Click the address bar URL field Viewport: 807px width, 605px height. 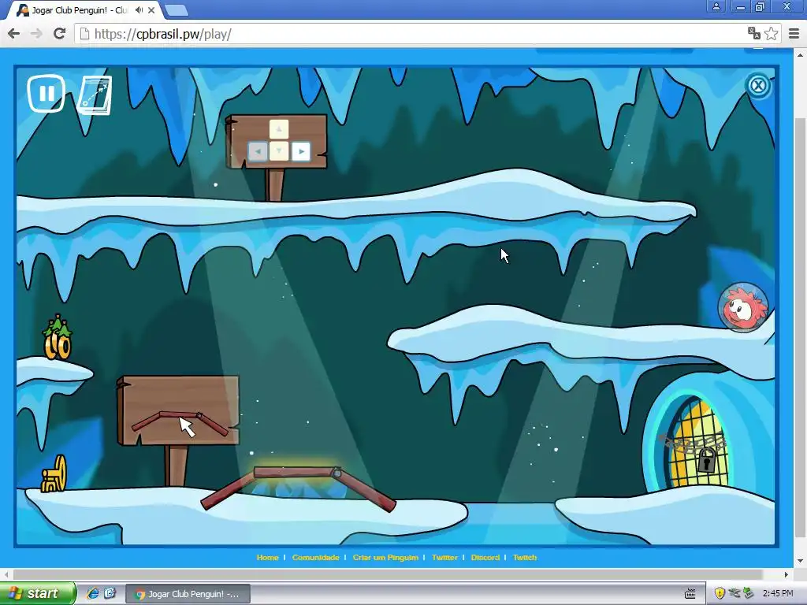pyautogui.click(x=411, y=34)
